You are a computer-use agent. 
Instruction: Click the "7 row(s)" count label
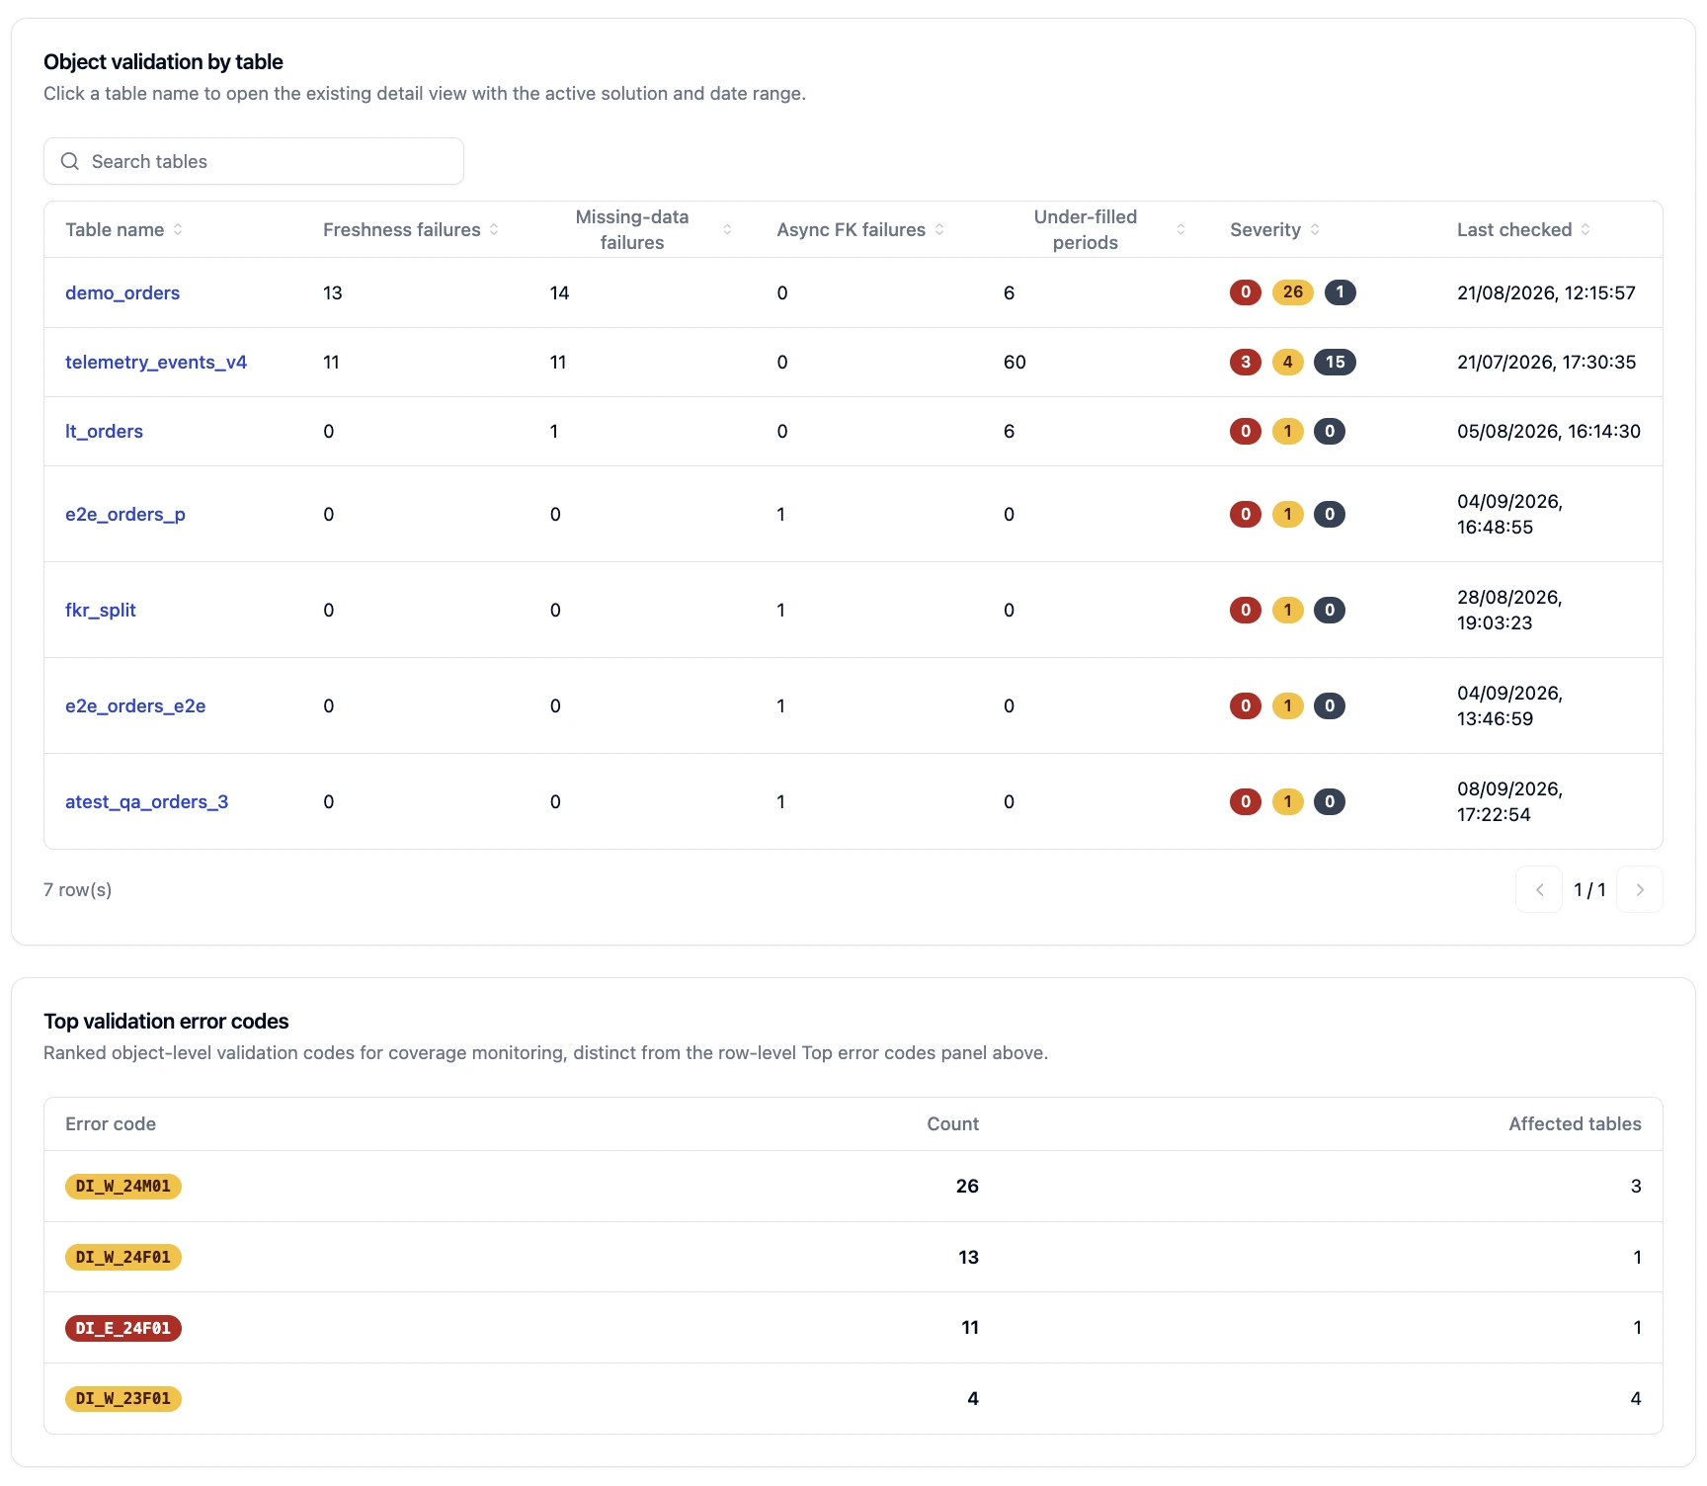[x=77, y=889]
